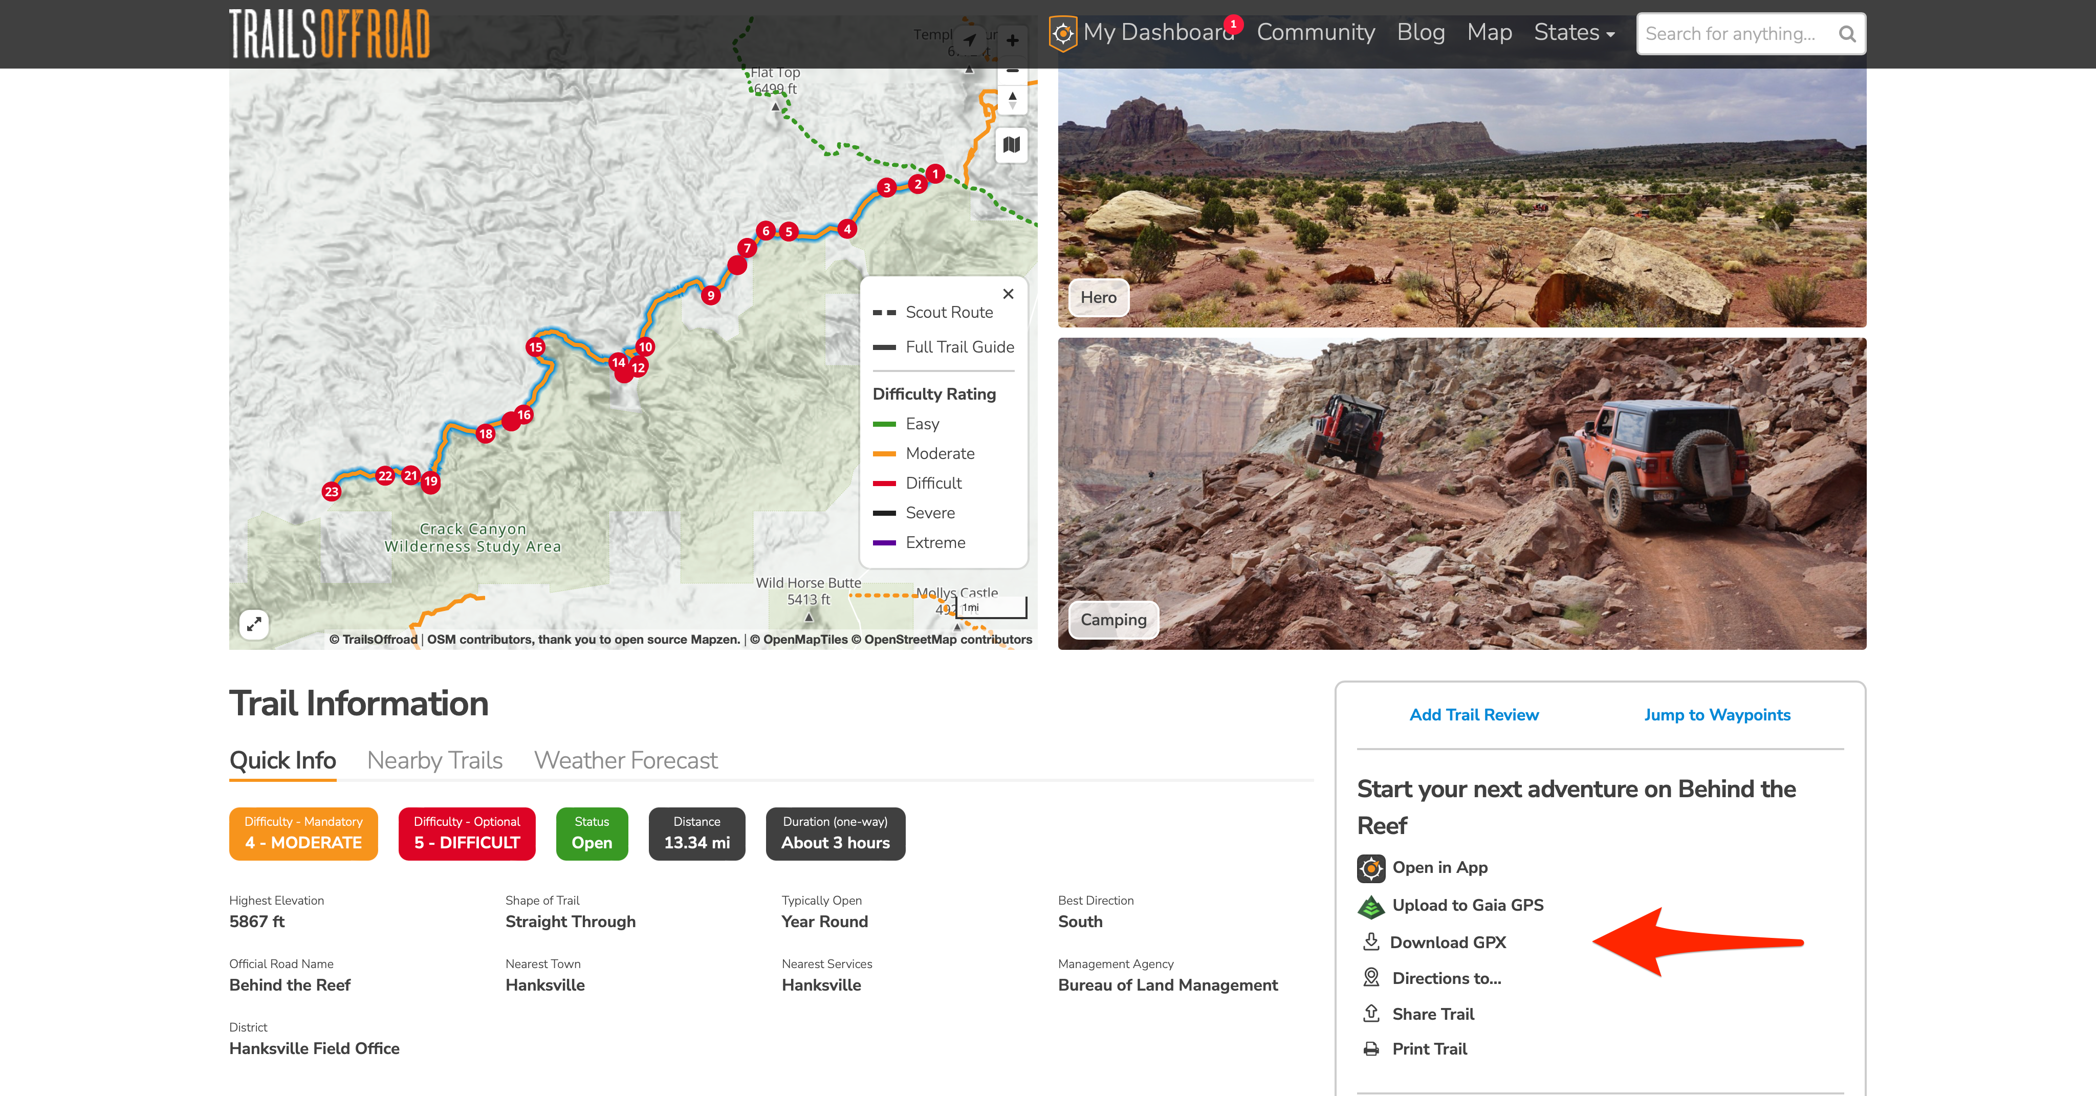
Task: Click the Add Trail Review link
Action: click(1474, 714)
